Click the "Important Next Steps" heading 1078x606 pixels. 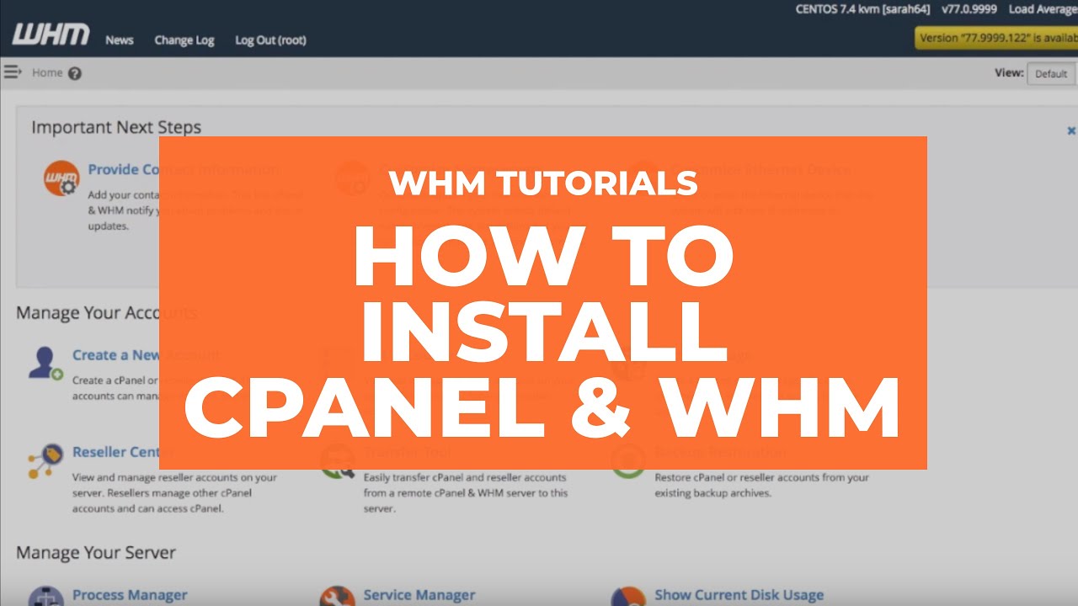[116, 127]
